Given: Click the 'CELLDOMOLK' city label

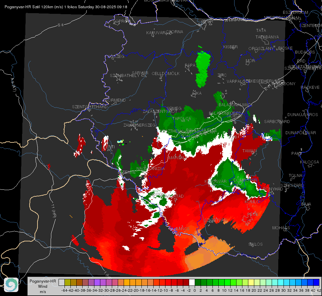Looking at the screenshot, I should click(166, 74).
